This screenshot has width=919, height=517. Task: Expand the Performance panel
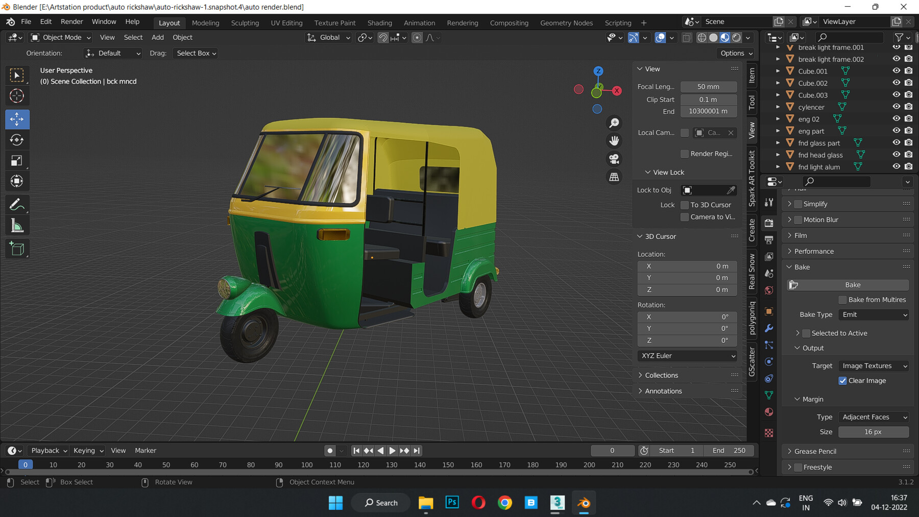tap(814, 251)
